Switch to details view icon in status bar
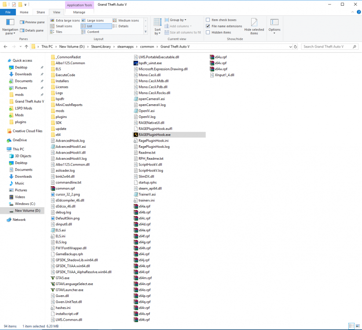The width and height of the screenshot is (362, 330). click(351, 326)
